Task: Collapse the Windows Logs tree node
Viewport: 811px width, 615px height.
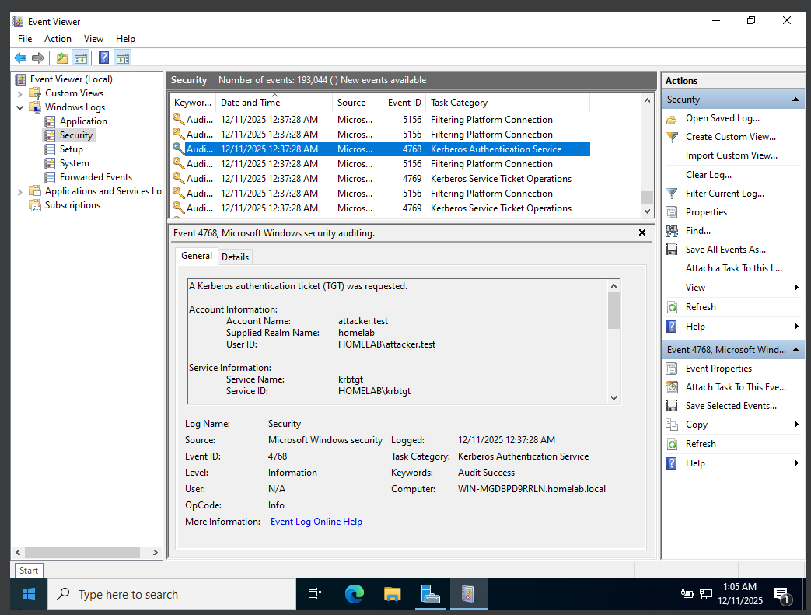Action: (x=20, y=107)
